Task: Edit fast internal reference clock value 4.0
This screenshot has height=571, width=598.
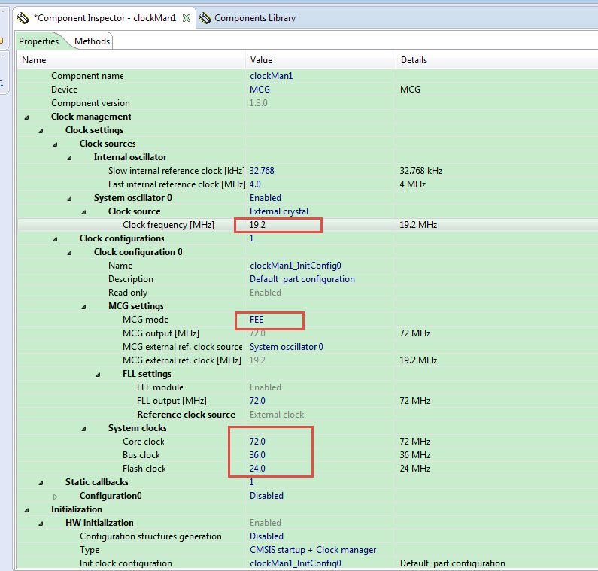Action: pos(255,184)
